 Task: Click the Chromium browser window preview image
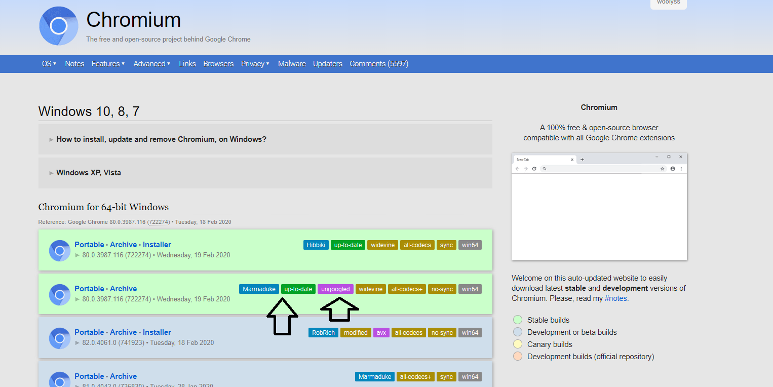pyautogui.click(x=599, y=207)
